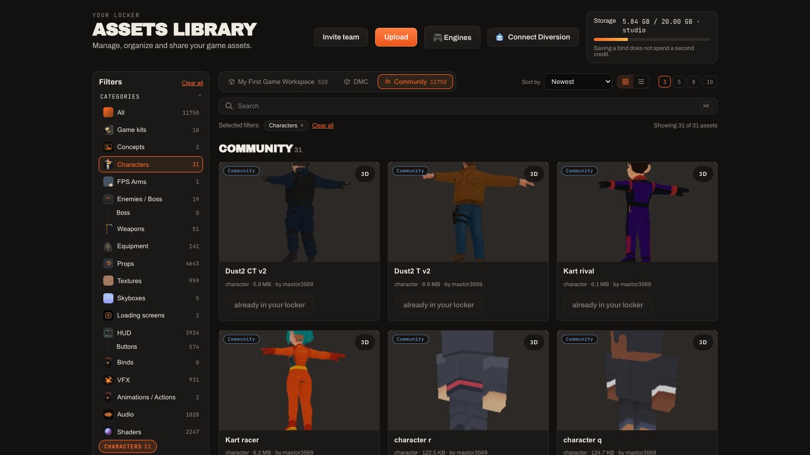Click the All category icon
This screenshot has width=810, height=455.
coord(108,112)
